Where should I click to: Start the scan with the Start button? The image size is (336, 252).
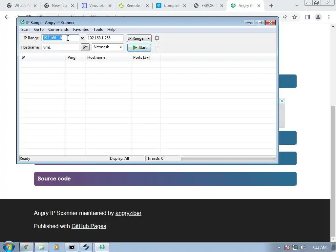[x=139, y=48]
